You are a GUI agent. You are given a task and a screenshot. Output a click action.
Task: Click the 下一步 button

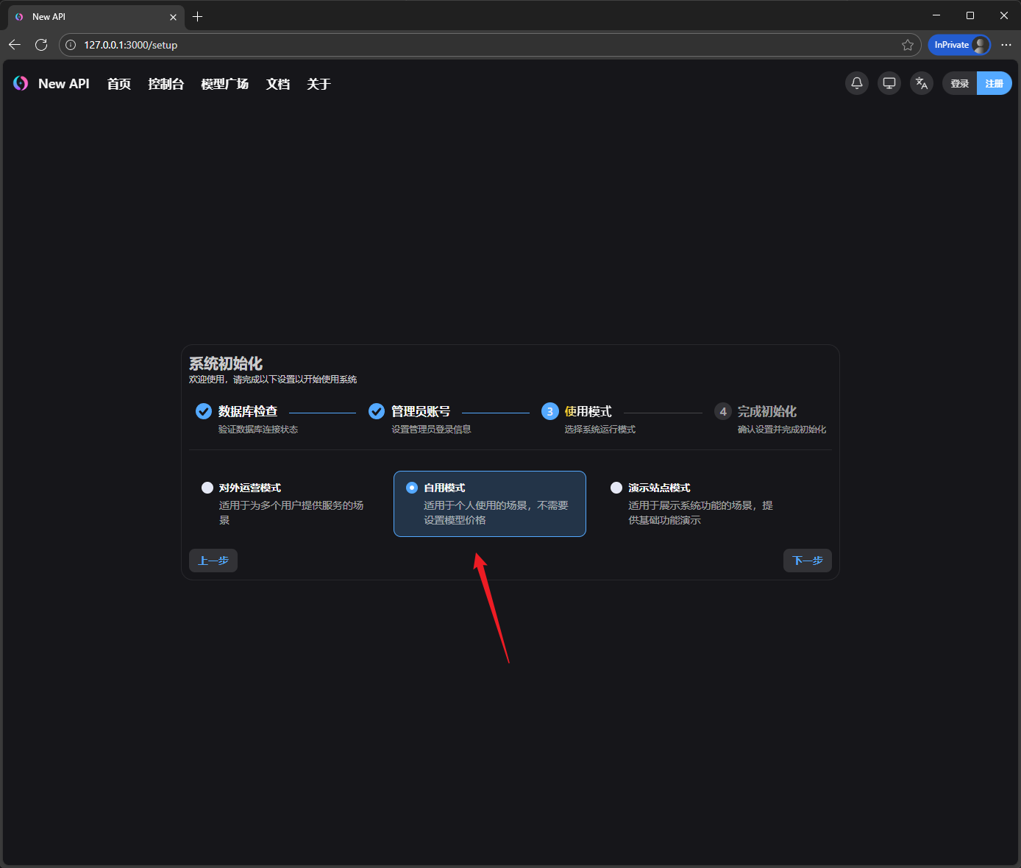coord(807,561)
